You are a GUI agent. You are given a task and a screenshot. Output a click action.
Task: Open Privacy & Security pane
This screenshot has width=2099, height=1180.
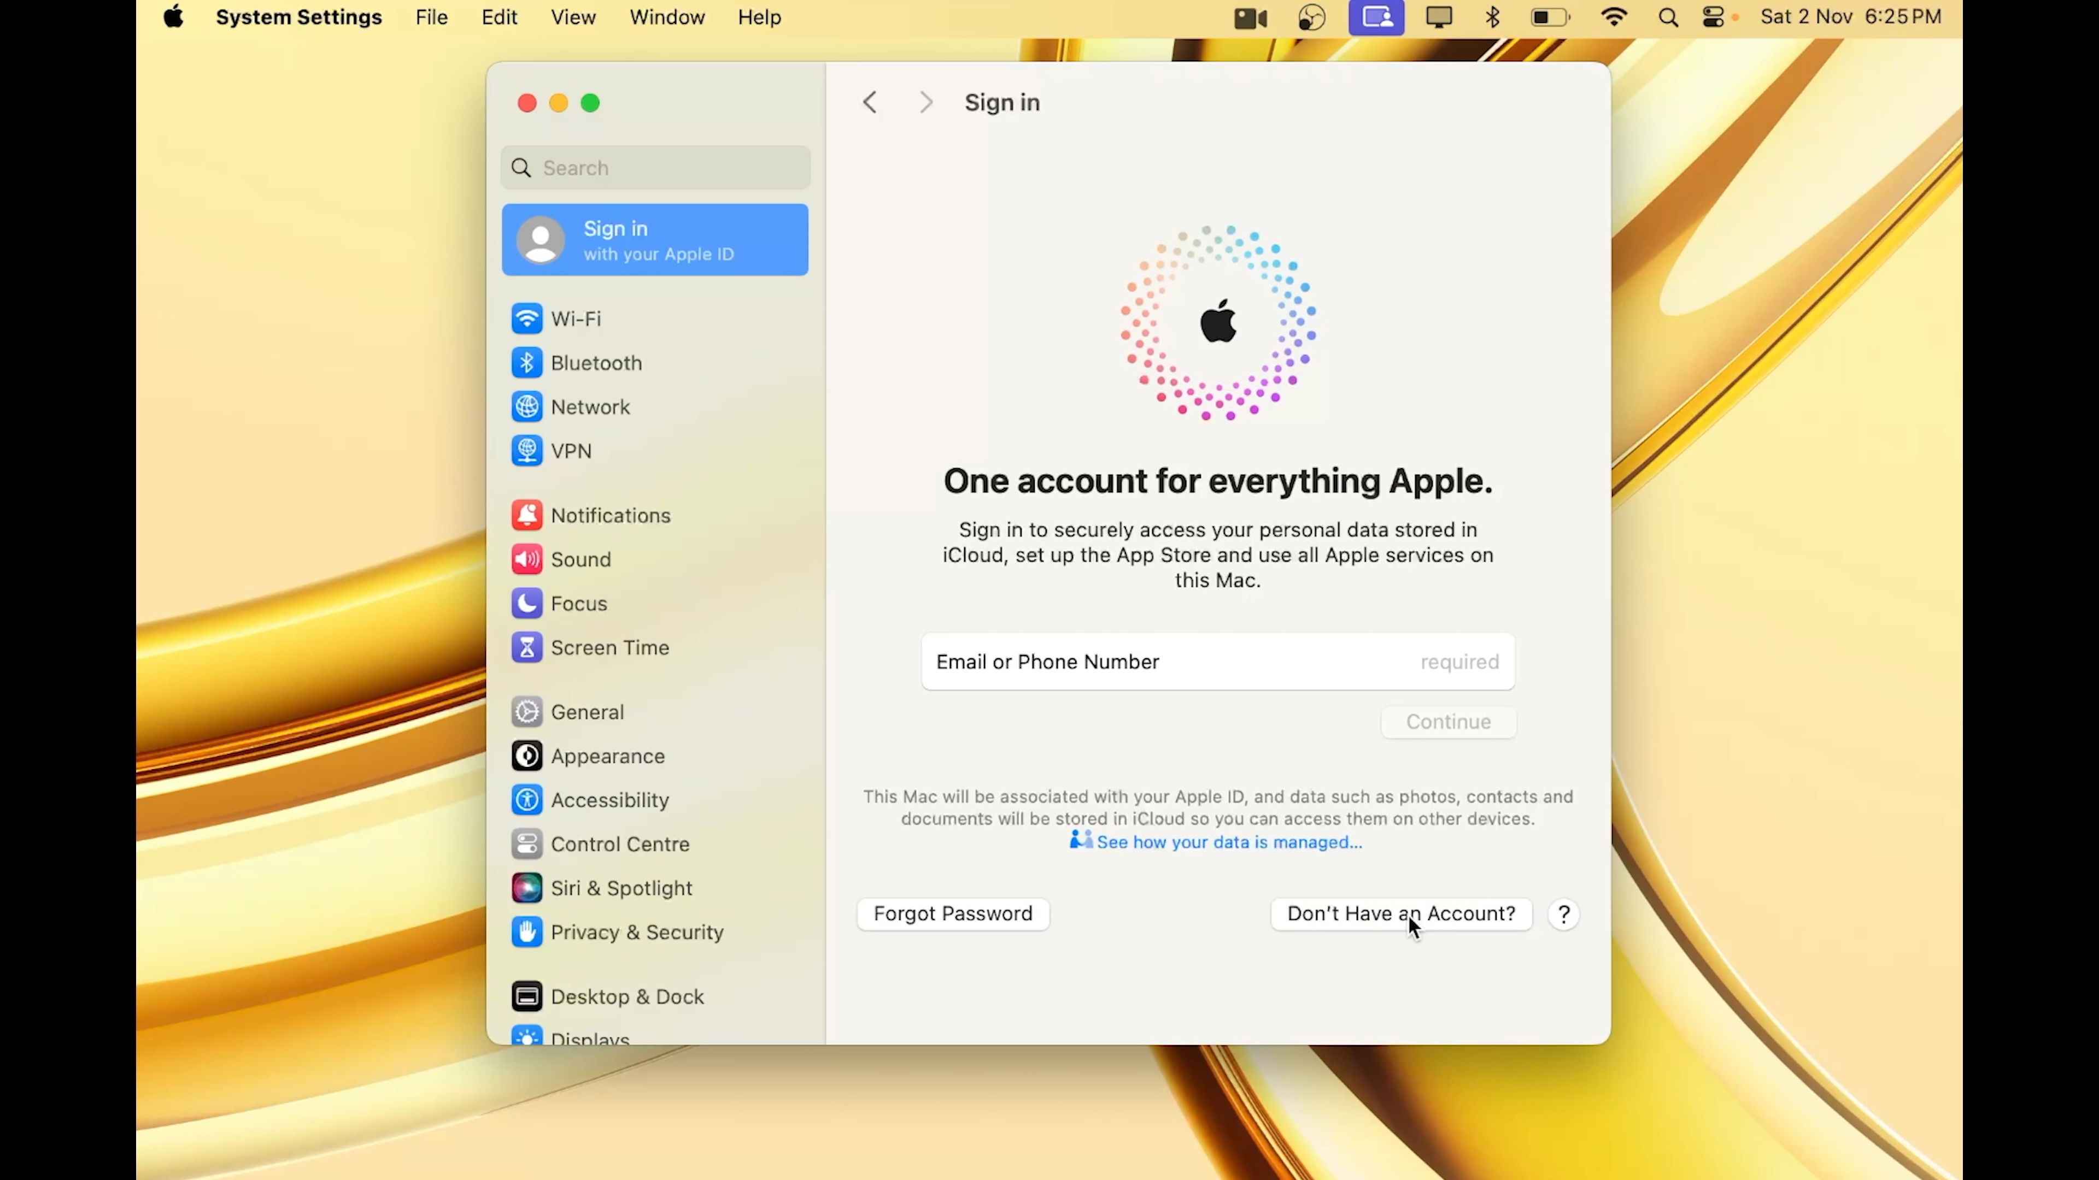tap(636, 933)
